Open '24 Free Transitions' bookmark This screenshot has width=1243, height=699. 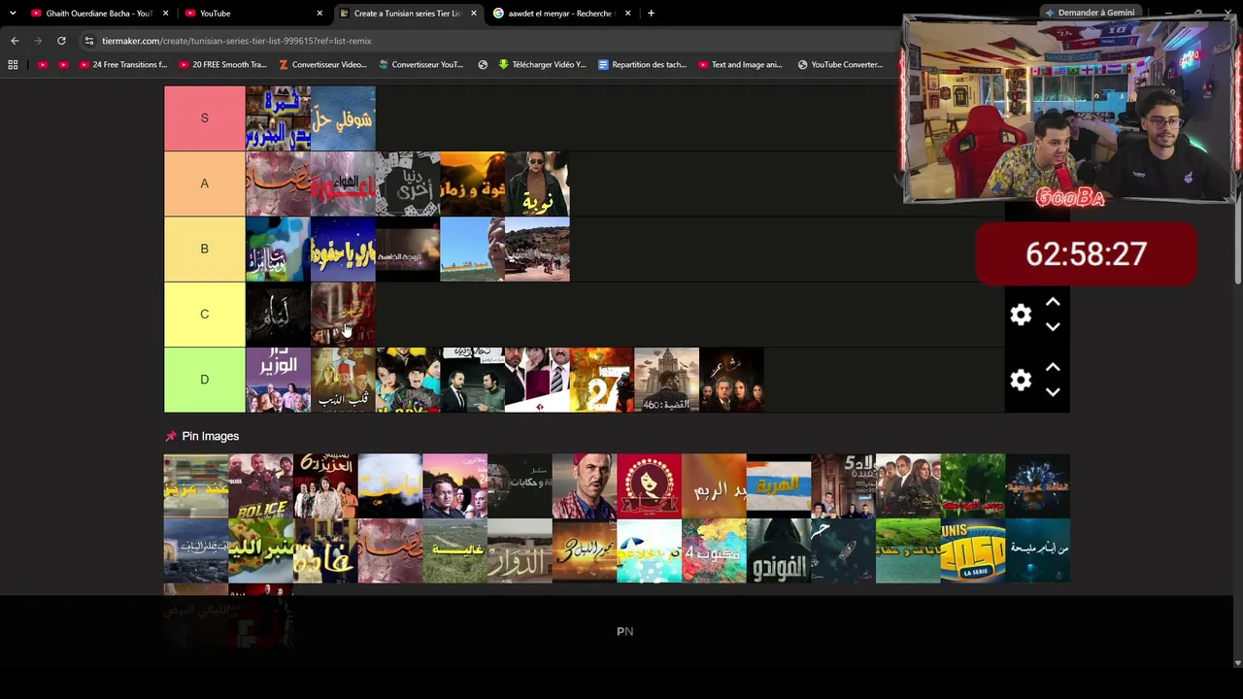point(123,65)
